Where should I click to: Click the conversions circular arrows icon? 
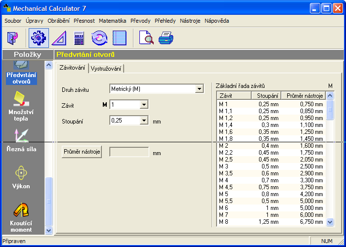coord(99,38)
